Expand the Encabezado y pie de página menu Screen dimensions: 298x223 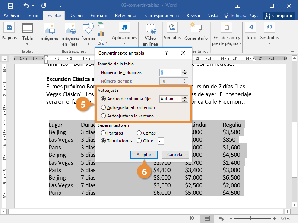pos(227,41)
